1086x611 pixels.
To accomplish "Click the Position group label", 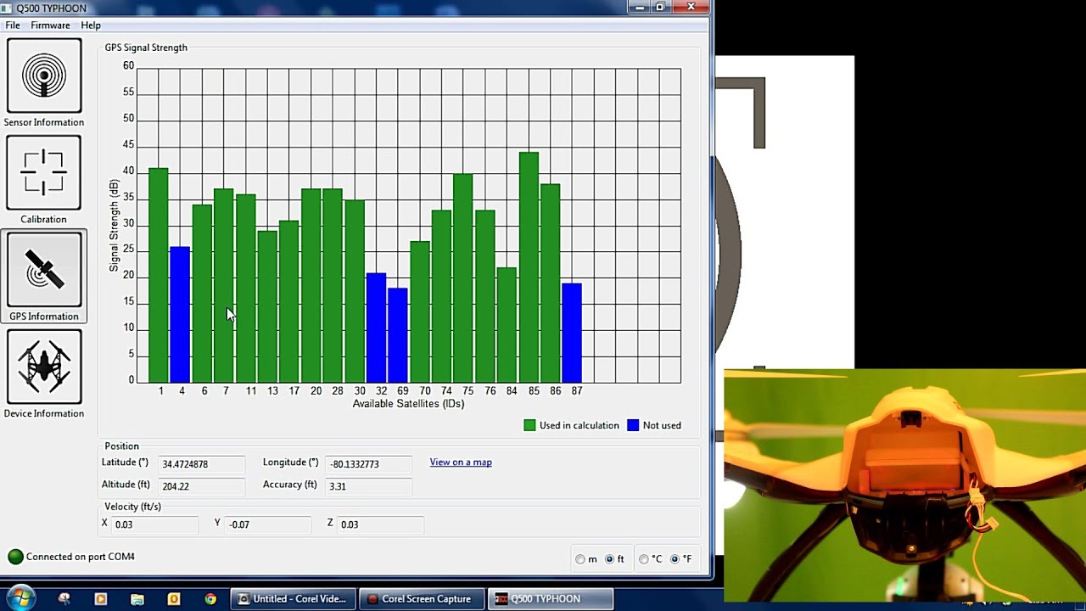I will (x=121, y=446).
